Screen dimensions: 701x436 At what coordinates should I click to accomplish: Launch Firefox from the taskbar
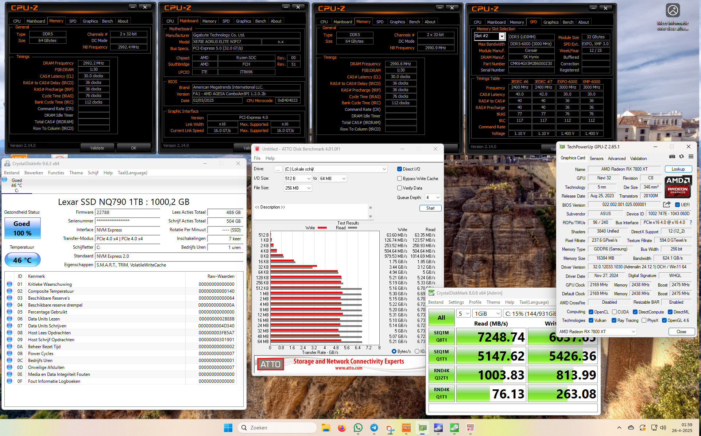click(342, 428)
